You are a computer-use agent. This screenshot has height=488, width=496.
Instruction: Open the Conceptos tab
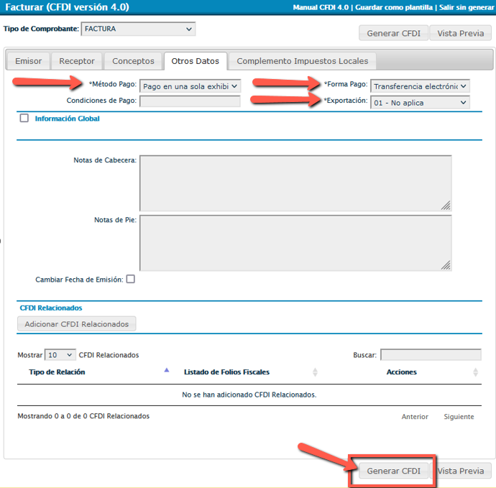(133, 61)
